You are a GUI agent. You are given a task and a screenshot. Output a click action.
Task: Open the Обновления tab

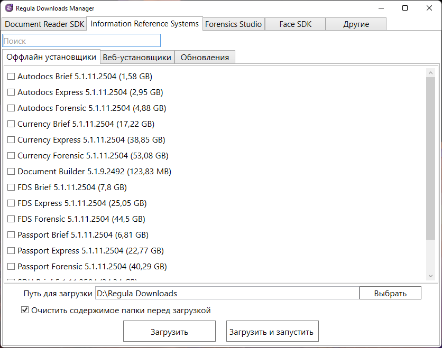205,58
